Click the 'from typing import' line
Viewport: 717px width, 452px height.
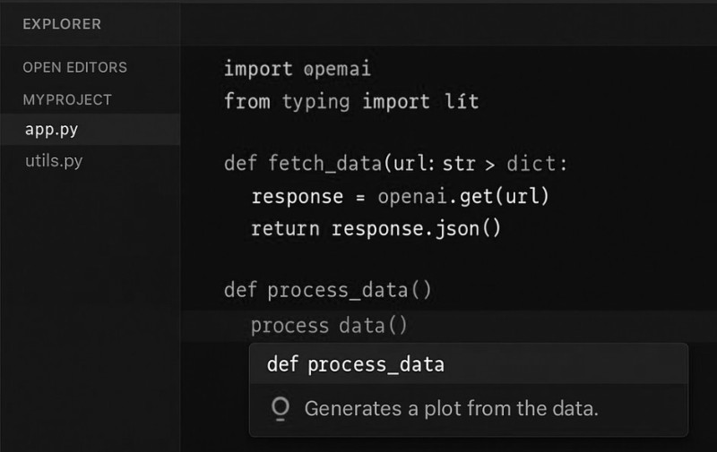pos(327,101)
